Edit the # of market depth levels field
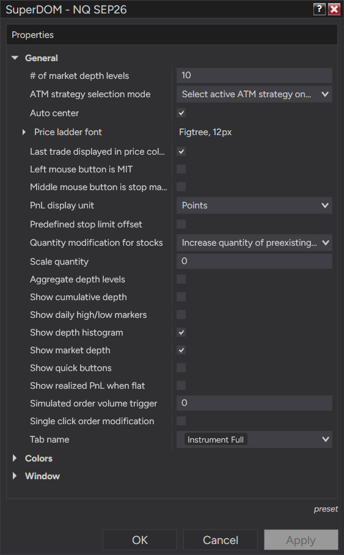Image resolution: width=344 pixels, height=555 pixels. click(254, 75)
